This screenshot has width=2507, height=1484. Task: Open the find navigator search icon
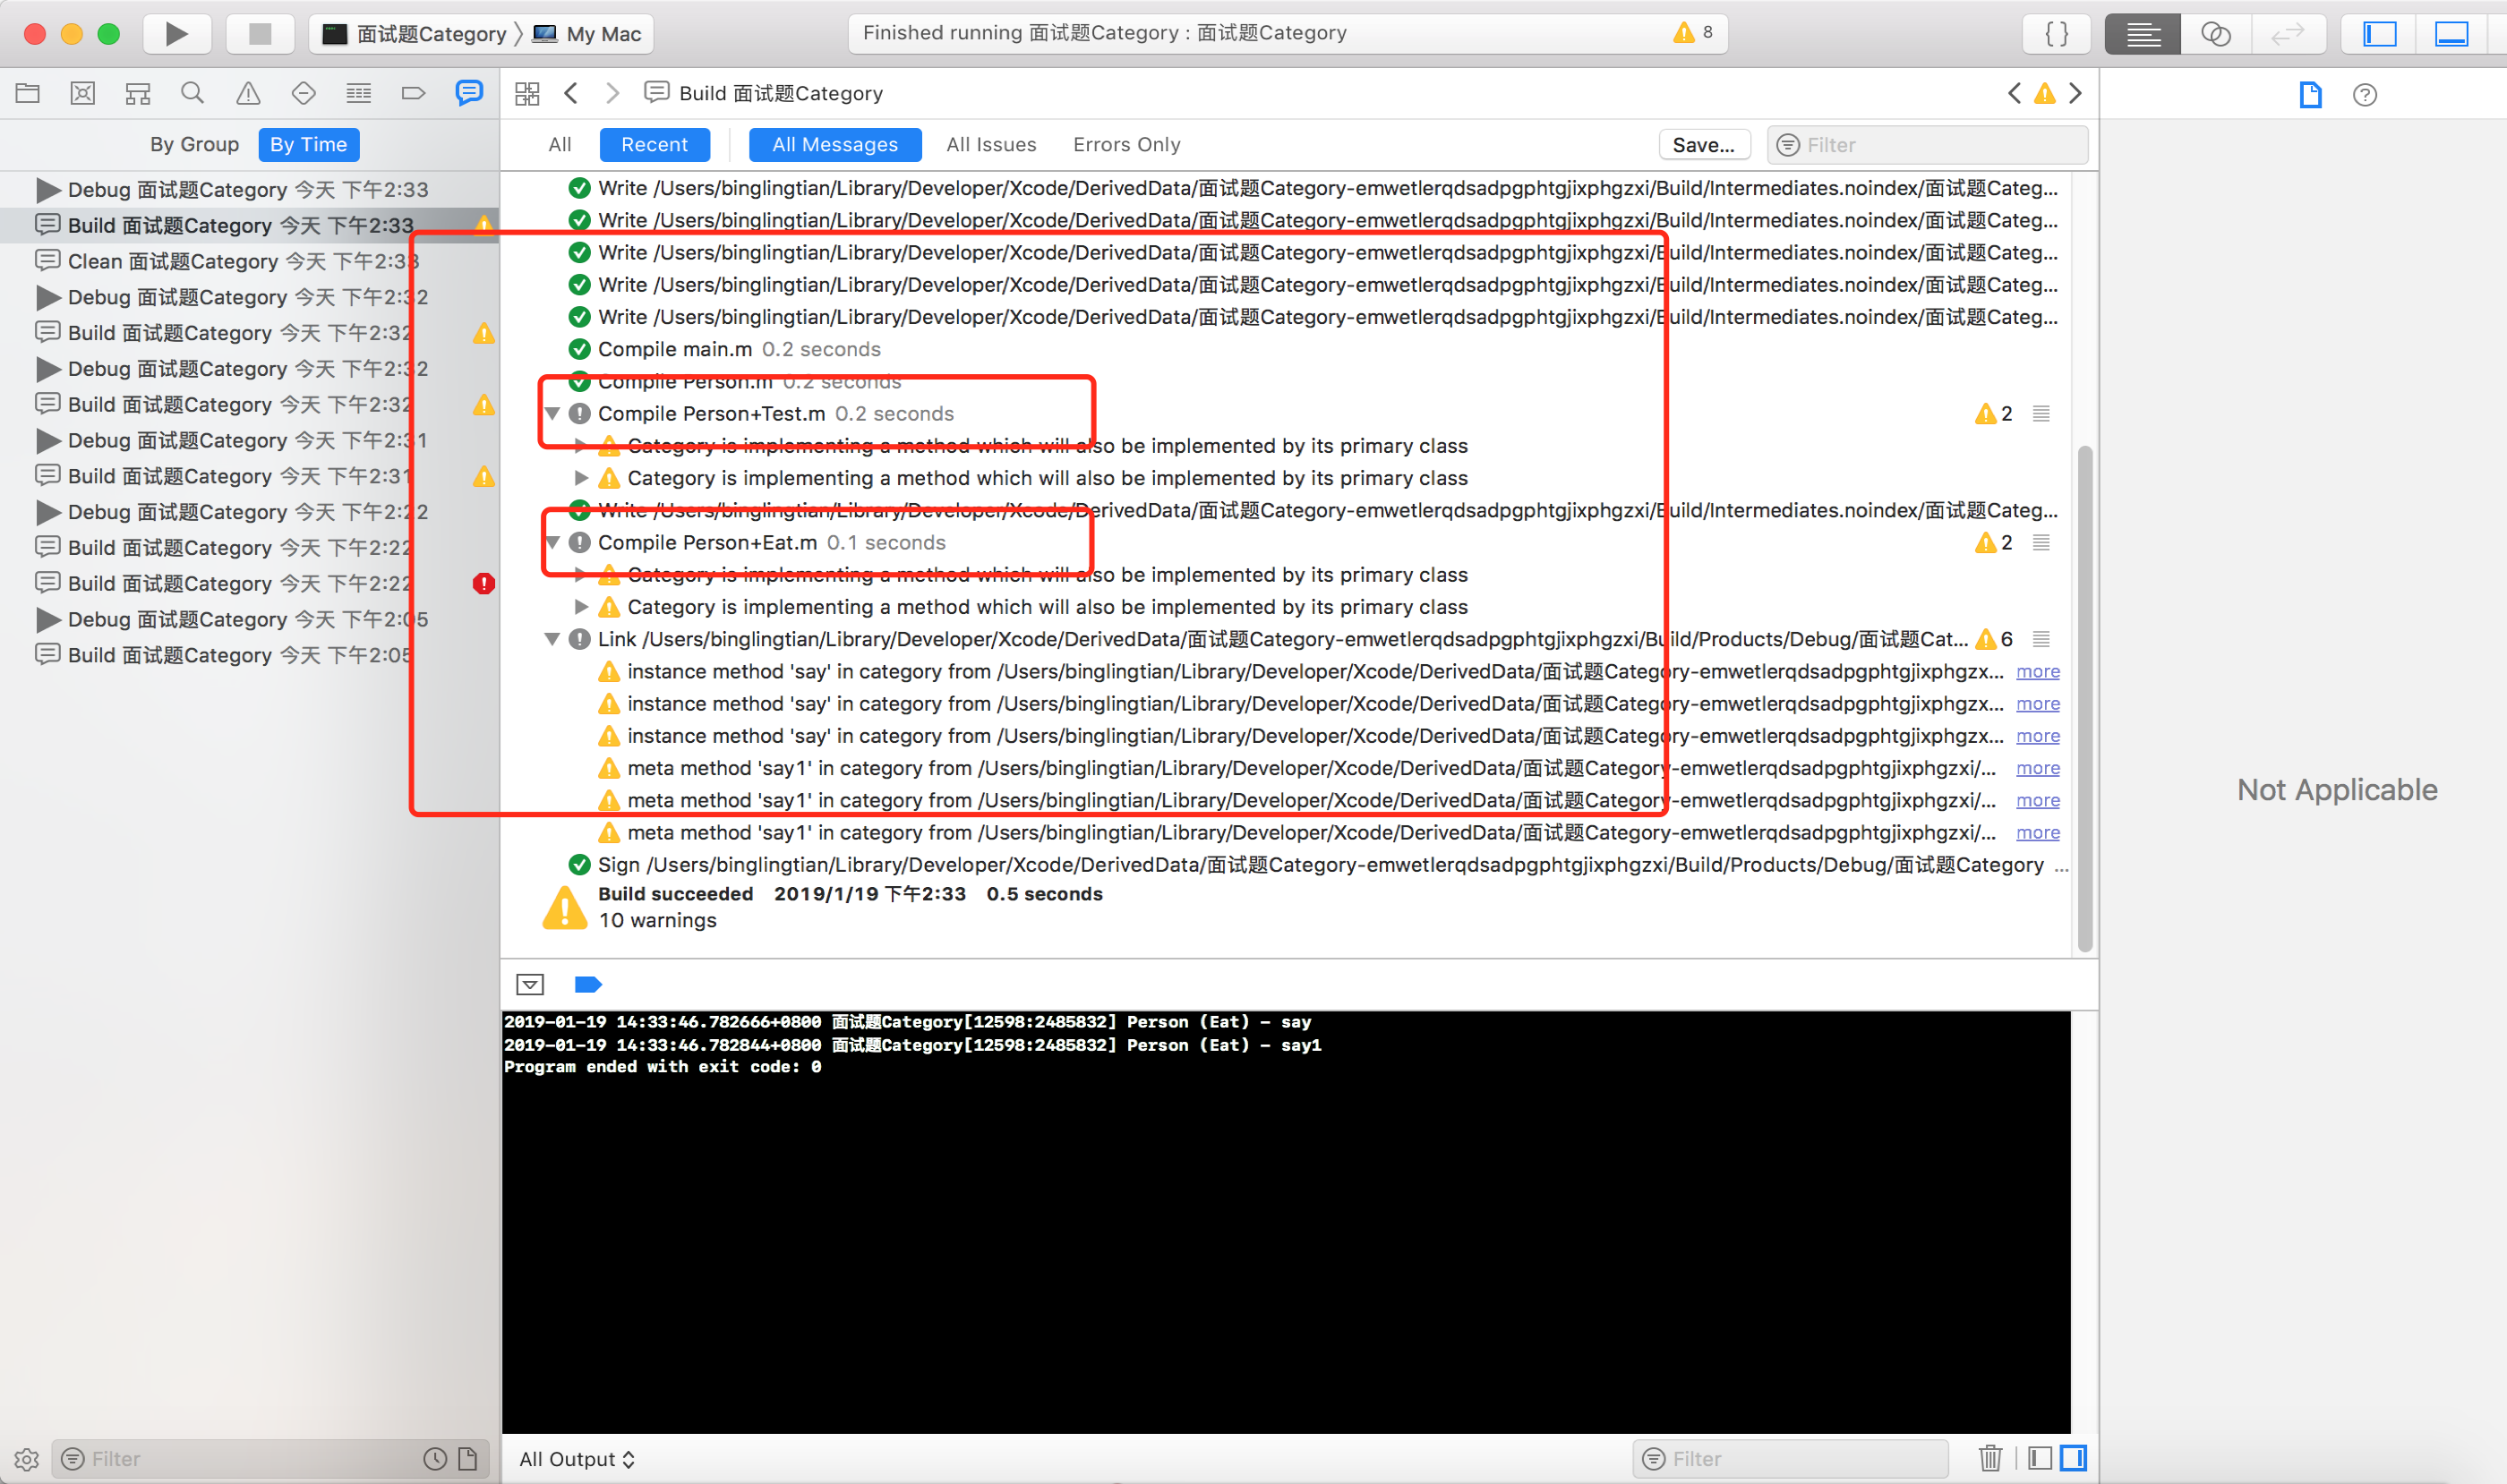point(193,93)
